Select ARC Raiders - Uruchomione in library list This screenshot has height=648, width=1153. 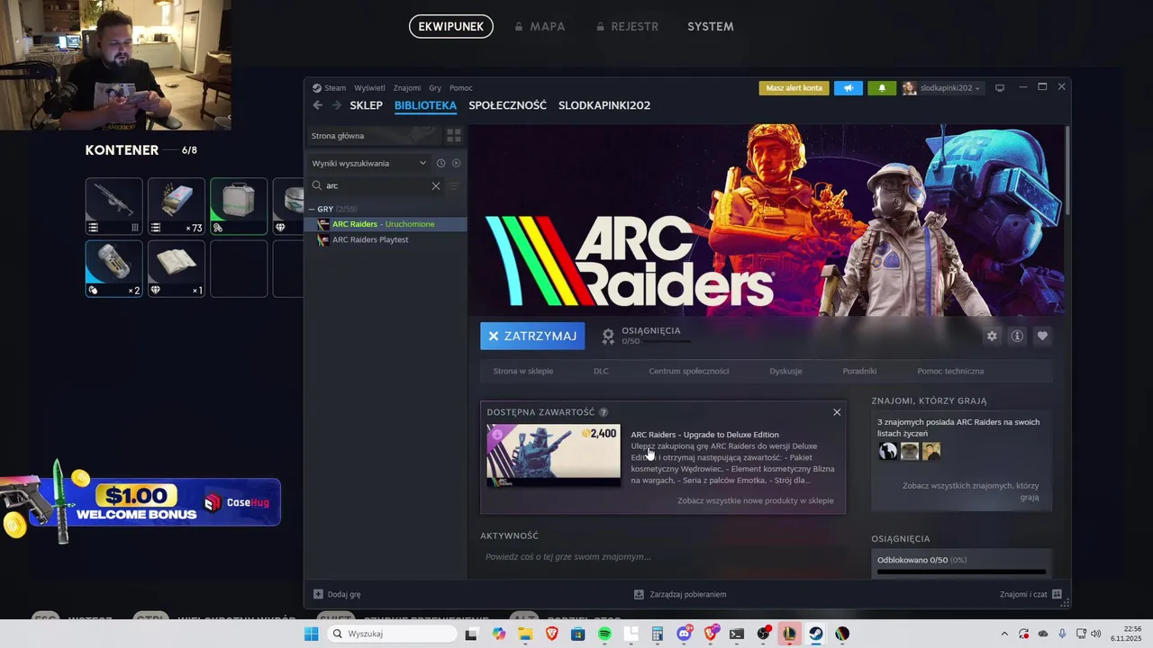pos(386,224)
